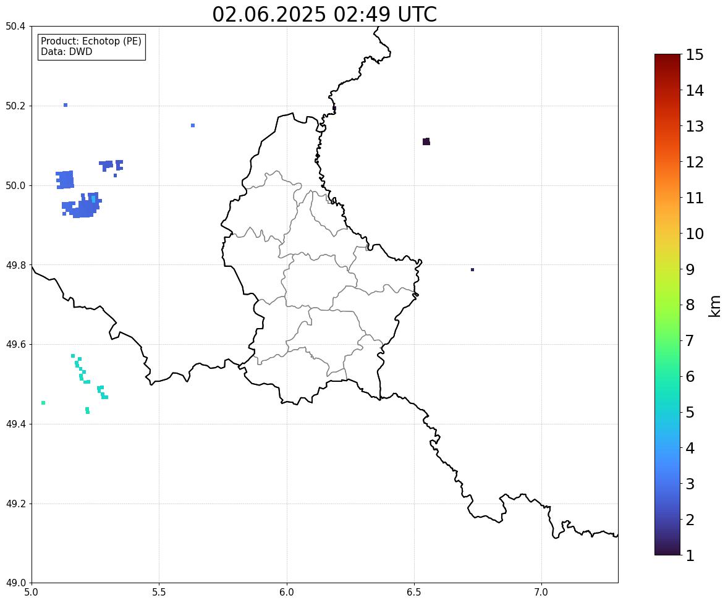Click the latitude axis label '49.4'

coord(15,424)
